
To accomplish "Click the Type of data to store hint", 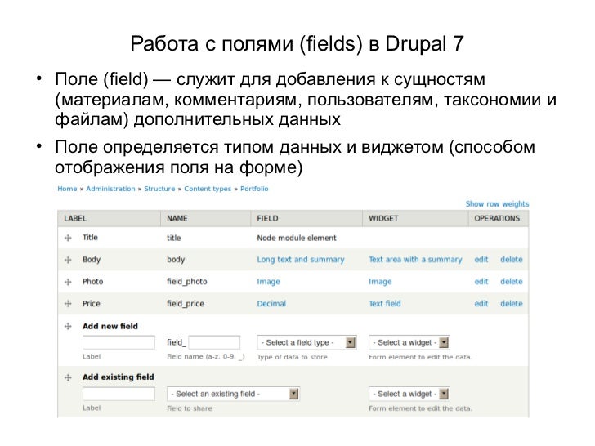I will pyautogui.click(x=293, y=357).
